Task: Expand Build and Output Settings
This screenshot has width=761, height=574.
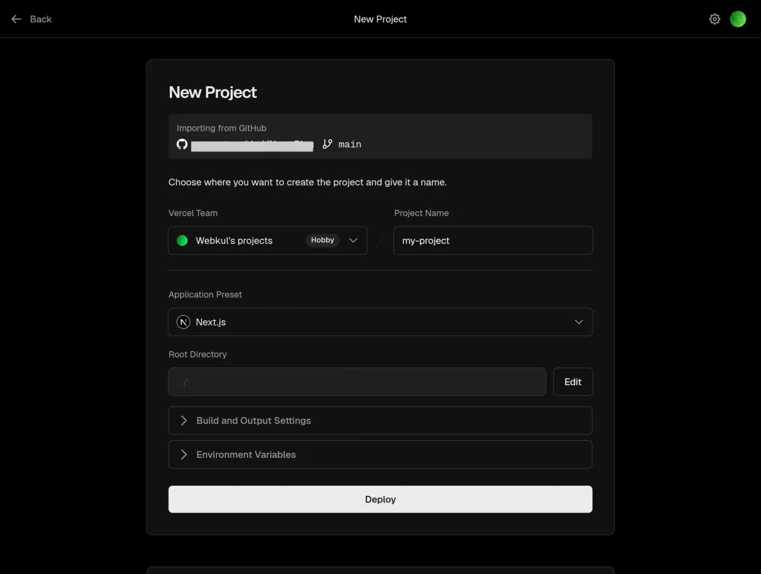Action: coord(380,421)
